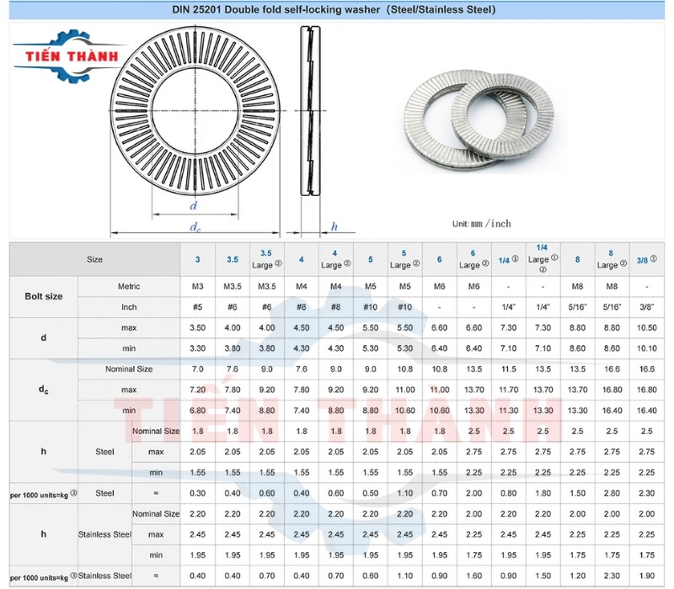Select the '7.0' nominal size value

[198, 369]
